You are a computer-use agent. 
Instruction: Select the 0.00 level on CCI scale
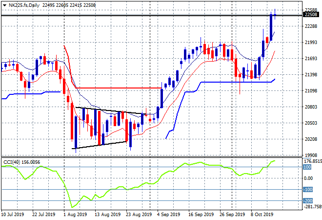click(x=308, y=178)
